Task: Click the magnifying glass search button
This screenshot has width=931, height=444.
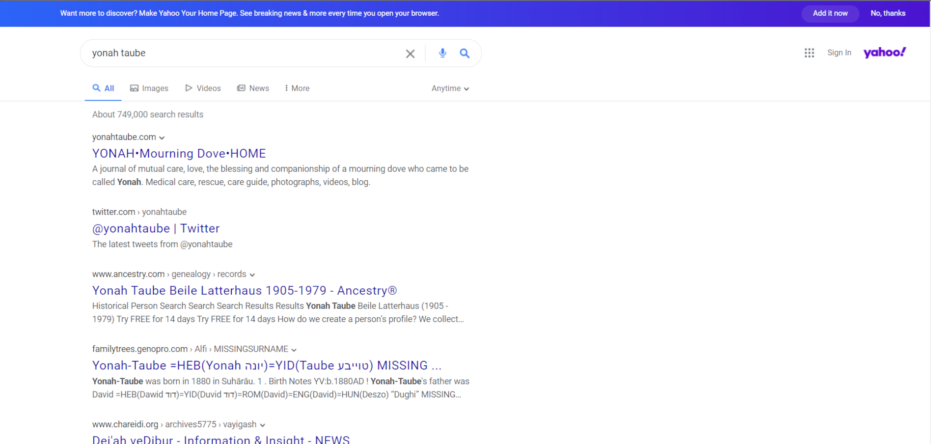Action: click(x=465, y=53)
